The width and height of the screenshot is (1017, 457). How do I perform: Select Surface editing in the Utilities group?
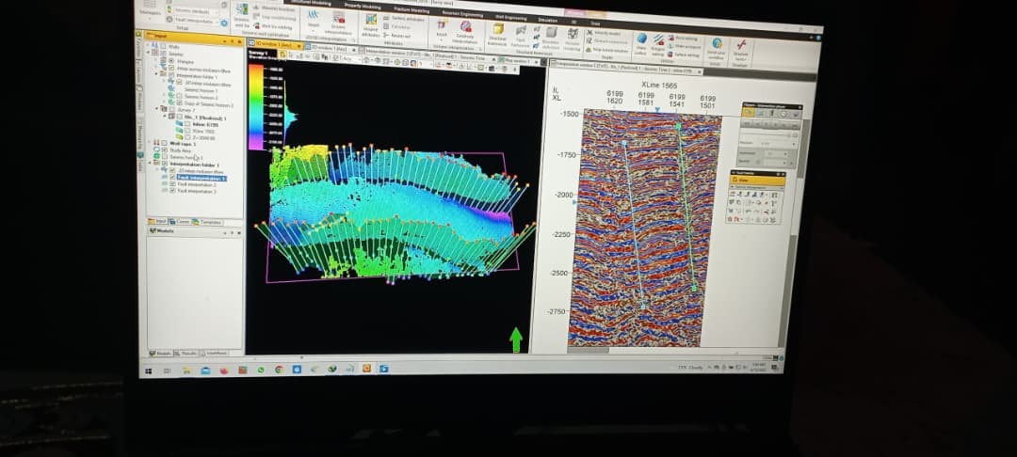coord(684,55)
